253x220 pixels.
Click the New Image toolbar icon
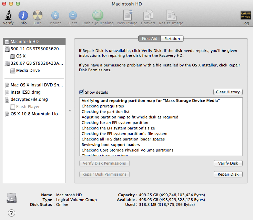click(128, 15)
